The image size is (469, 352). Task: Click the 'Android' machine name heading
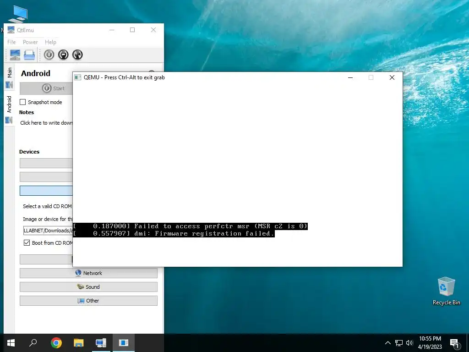click(36, 73)
